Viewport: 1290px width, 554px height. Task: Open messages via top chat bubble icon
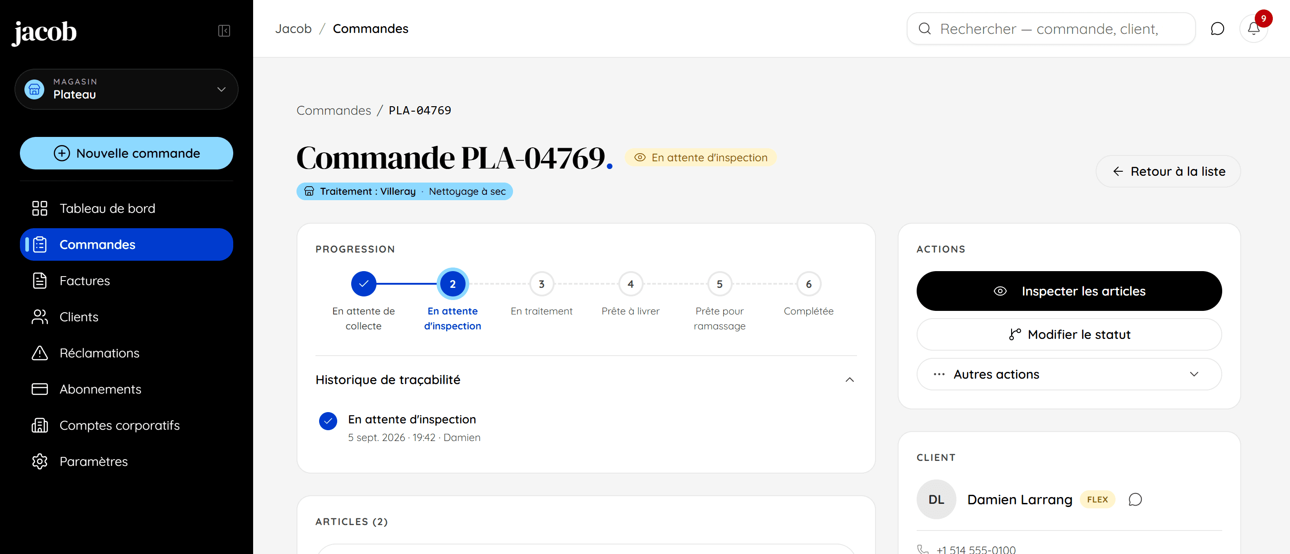(x=1217, y=28)
